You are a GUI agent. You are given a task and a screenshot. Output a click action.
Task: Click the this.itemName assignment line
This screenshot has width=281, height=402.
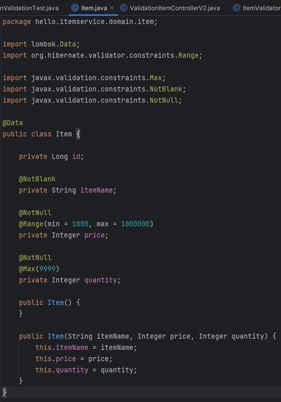click(x=86, y=347)
